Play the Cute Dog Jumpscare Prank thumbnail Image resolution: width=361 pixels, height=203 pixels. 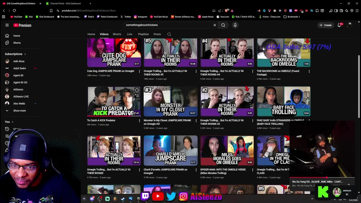114,52
